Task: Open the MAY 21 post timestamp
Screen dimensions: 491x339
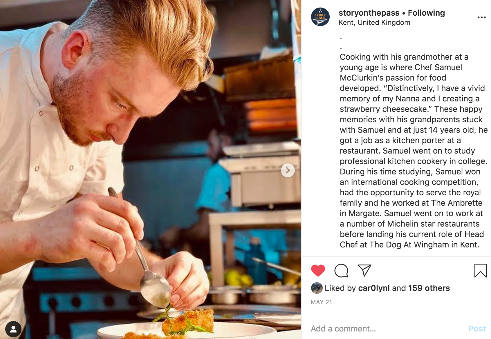Action: point(321,302)
